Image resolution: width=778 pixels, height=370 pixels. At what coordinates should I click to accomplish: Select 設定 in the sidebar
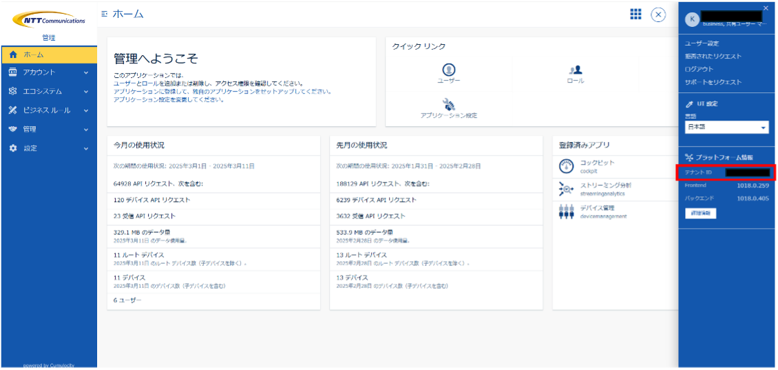click(49, 148)
